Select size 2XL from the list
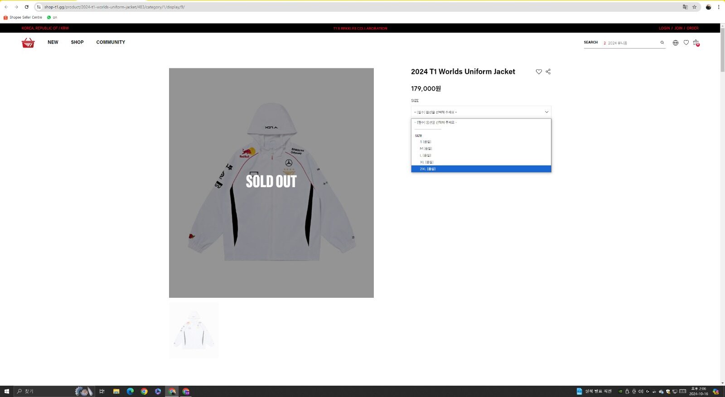This screenshot has width=725, height=397. tap(427, 169)
